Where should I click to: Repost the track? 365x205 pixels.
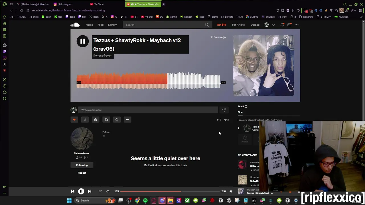pos(85,120)
